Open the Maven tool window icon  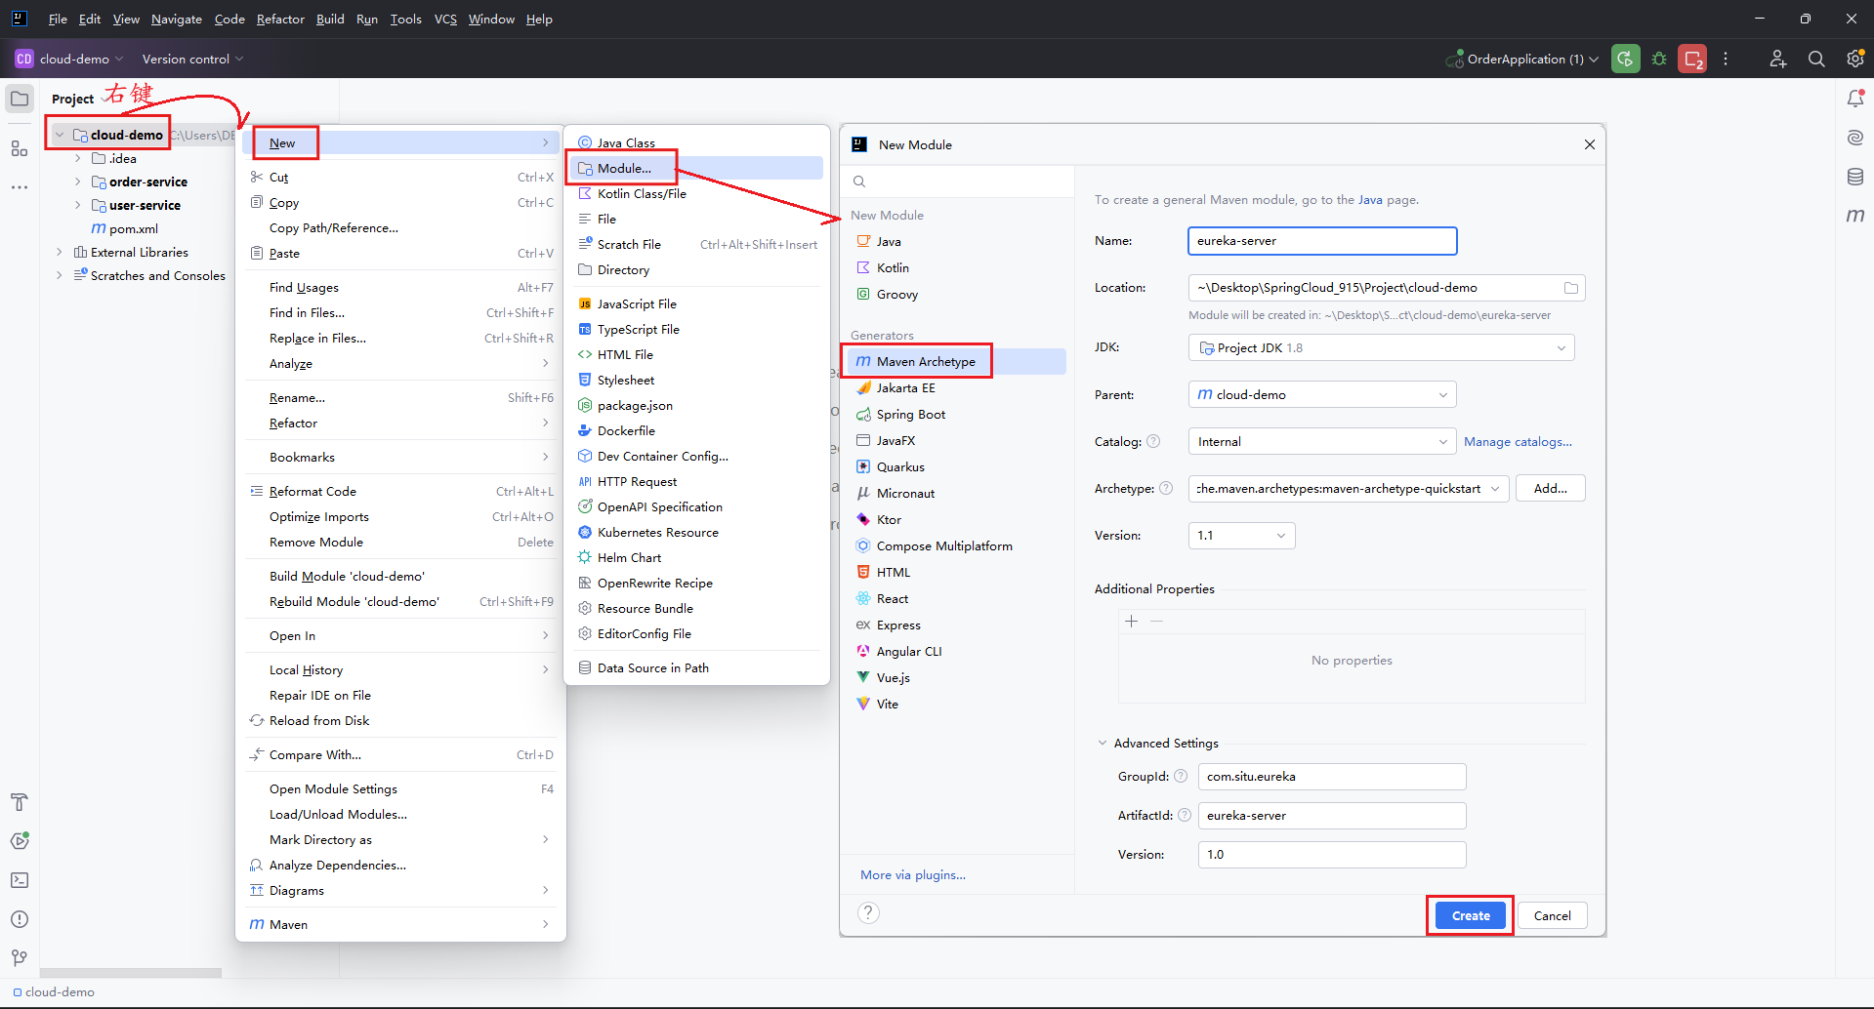point(1855,216)
